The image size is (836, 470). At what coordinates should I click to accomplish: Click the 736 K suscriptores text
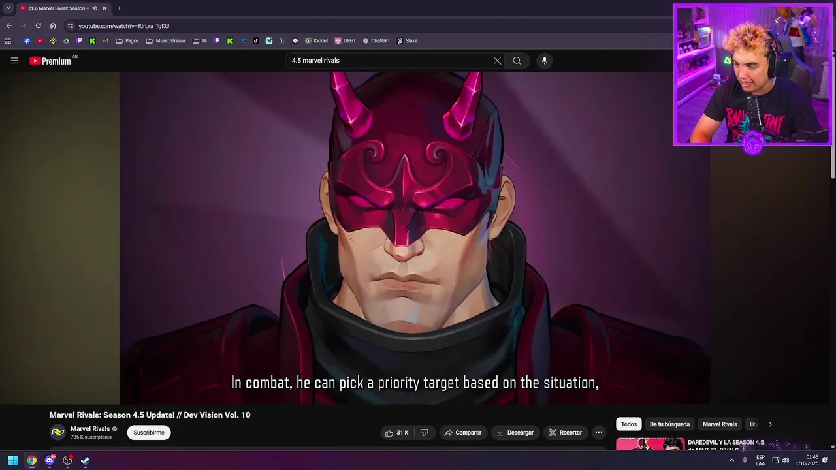coord(91,437)
